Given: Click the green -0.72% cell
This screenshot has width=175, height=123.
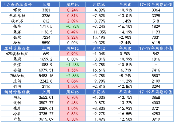Looking at the screenshot, I should pyautogui.click(x=72, y=27).
